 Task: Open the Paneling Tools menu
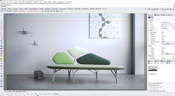point(61,2)
